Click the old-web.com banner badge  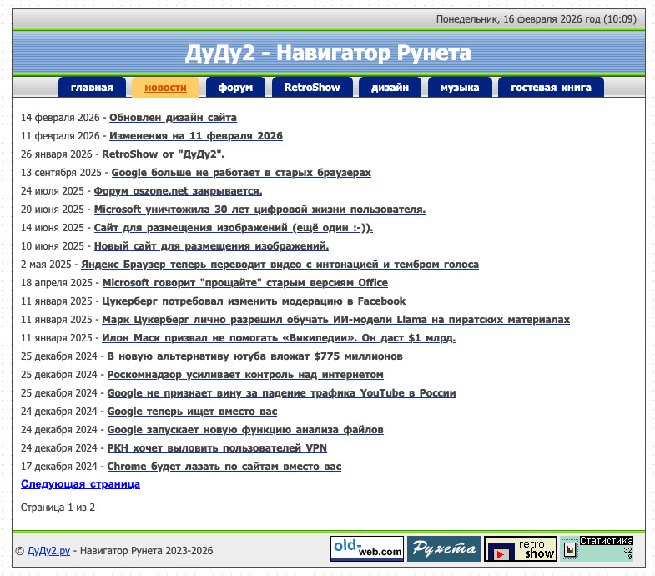tap(367, 548)
